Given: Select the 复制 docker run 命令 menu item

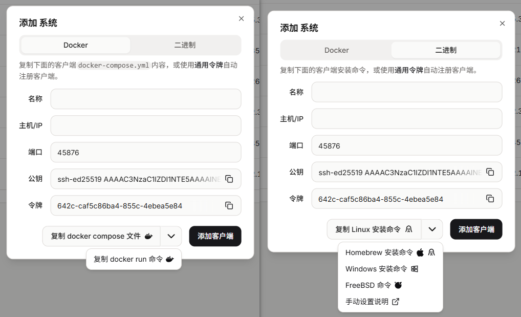Looking at the screenshot, I should click(134, 259).
